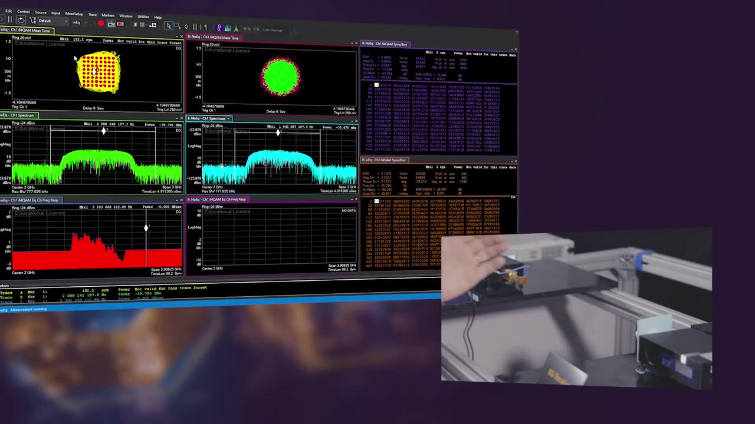Open the Utilities menu
The image size is (755, 424).
click(x=143, y=16)
